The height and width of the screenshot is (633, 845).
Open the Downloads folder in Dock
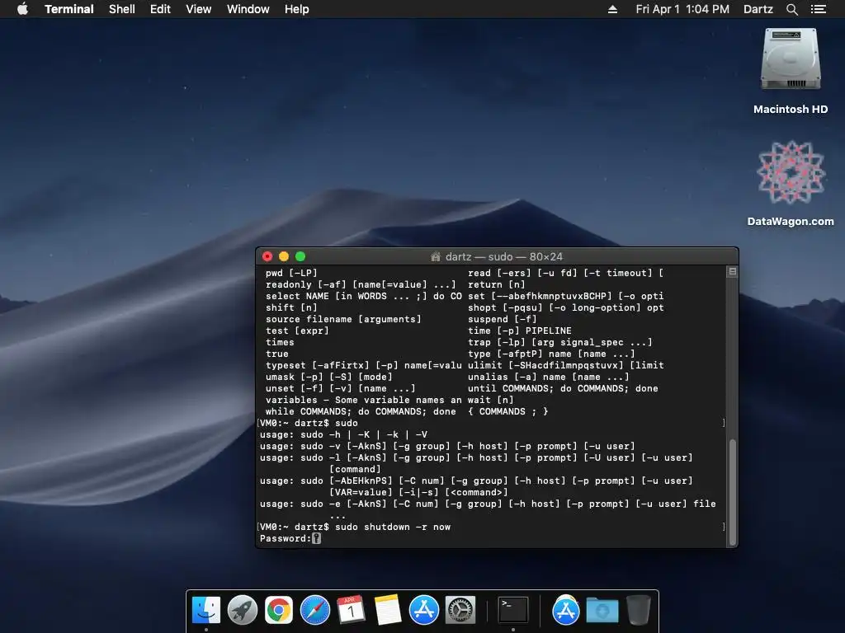pyautogui.click(x=602, y=611)
